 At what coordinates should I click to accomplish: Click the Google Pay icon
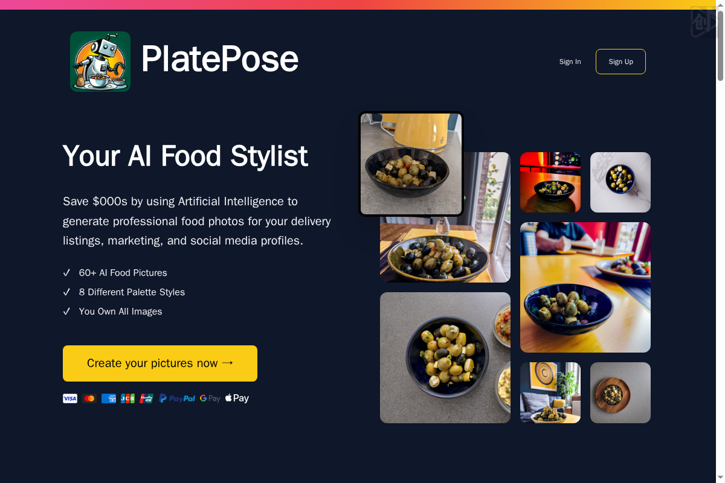point(210,398)
